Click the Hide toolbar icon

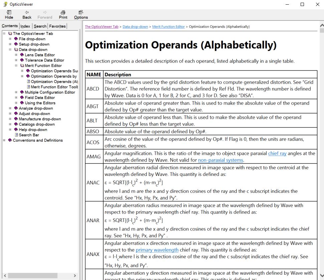pyautogui.click(x=9, y=12)
